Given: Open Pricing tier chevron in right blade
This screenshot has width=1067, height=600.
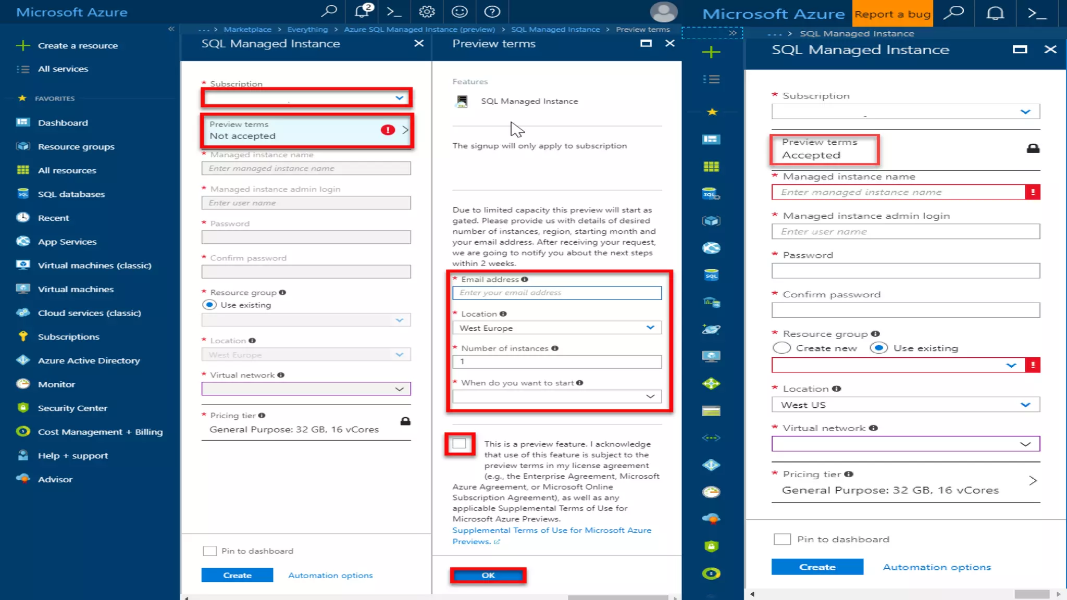Looking at the screenshot, I should [x=1033, y=480].
